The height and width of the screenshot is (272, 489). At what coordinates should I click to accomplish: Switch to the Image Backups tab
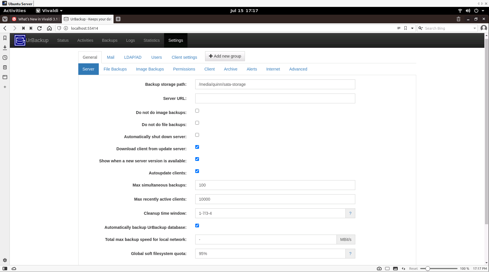click(x=150, y=69)
